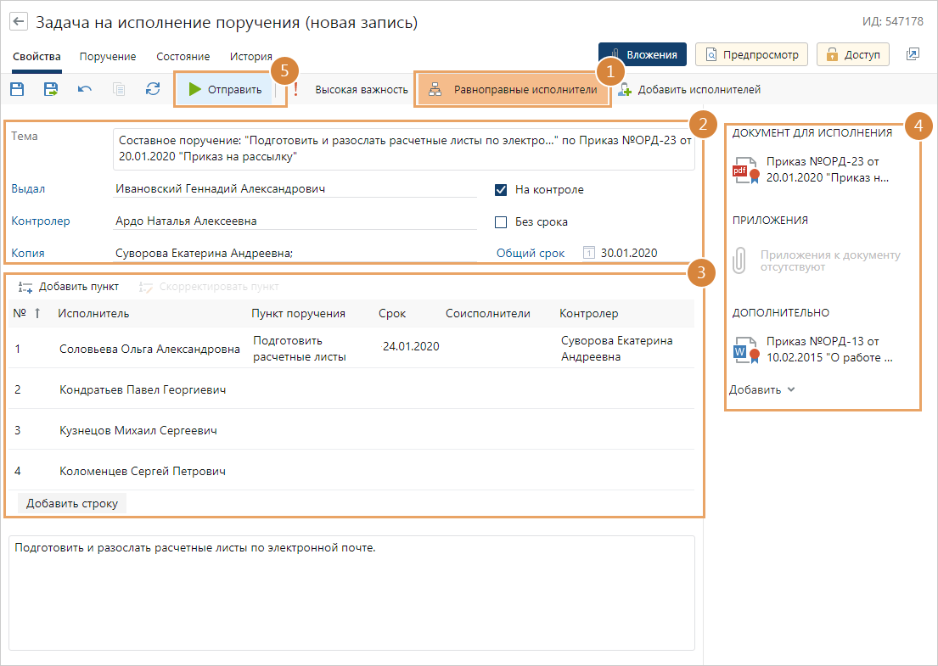This screenshot has height=666, width=938.
Task: Click the «Добавить строку» button
Action: coord(71,503)
